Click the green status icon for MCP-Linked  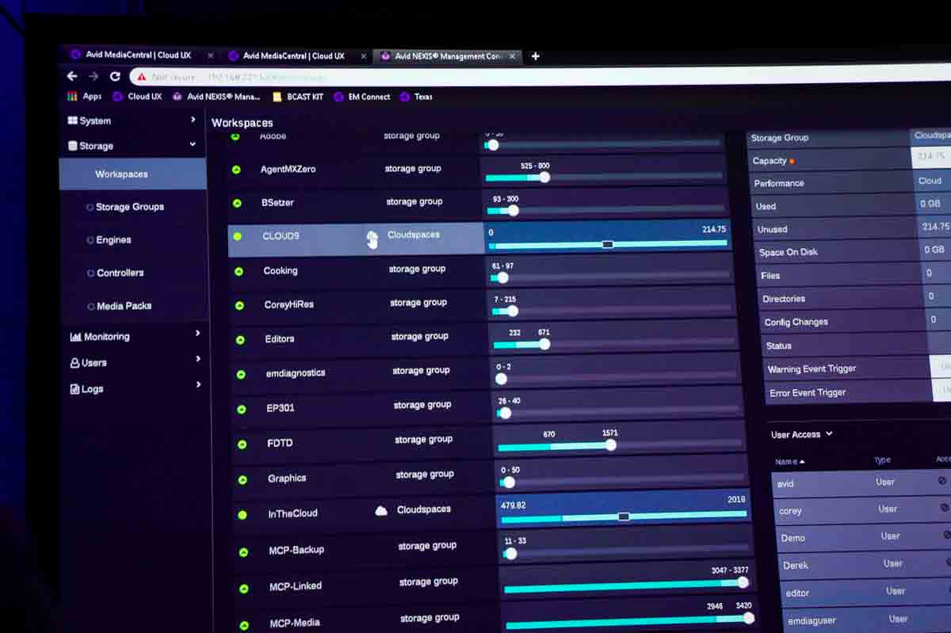244,588
